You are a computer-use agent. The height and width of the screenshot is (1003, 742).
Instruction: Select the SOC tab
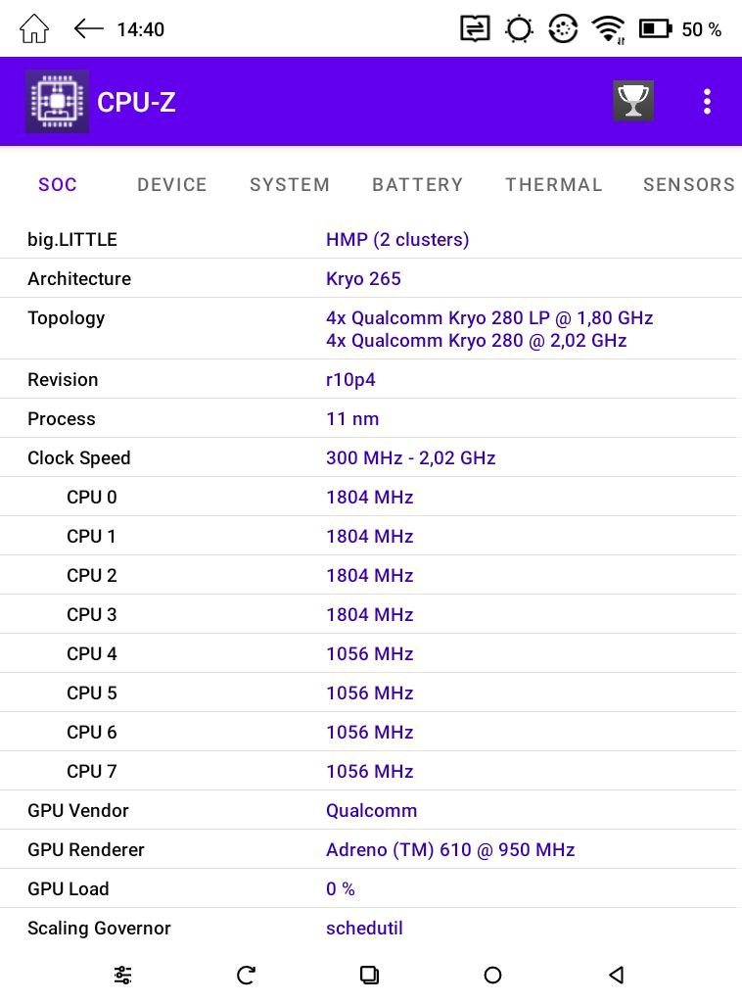(x=58, y=185)
